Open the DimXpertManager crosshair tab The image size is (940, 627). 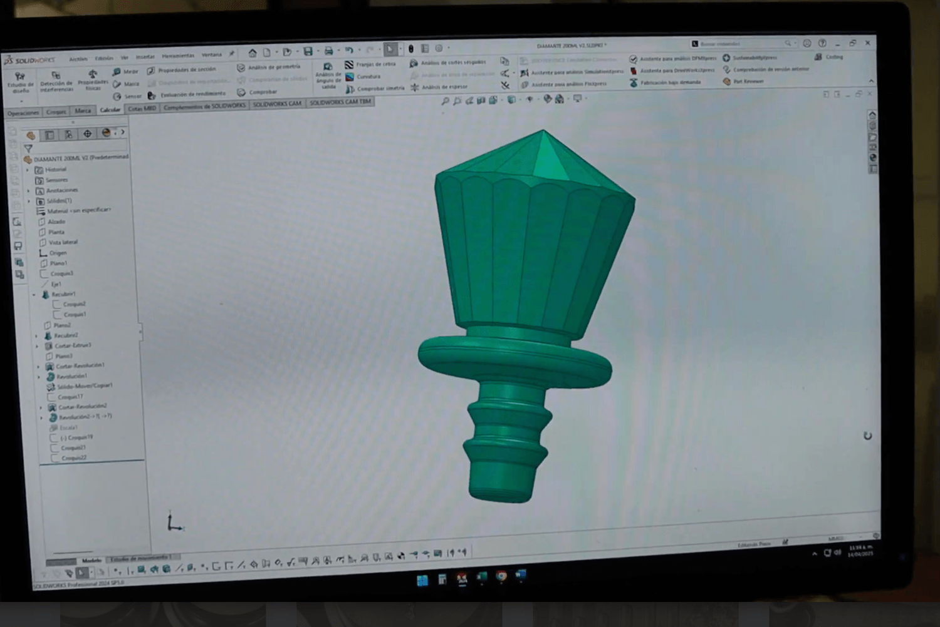click(87, 133)
